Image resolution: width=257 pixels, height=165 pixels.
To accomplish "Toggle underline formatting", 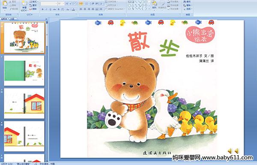I will (50, 9).
